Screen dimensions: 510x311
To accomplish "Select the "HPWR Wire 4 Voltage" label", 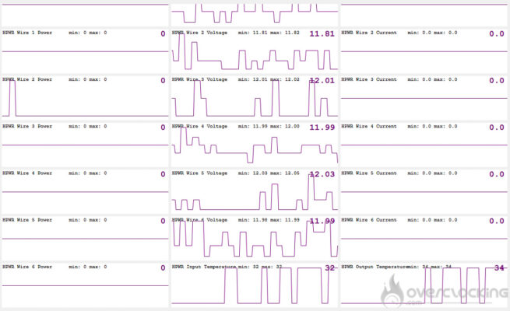I will pyautogui.click(x=199, y=126).
